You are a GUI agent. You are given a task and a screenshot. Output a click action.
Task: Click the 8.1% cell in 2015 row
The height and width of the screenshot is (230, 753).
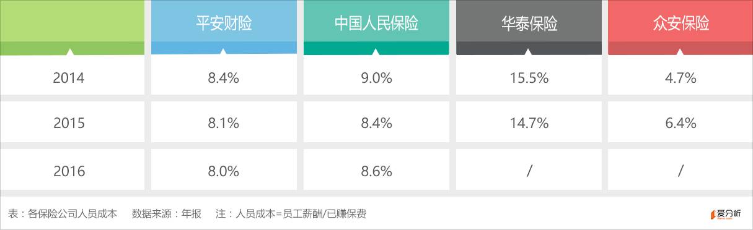click(x=224, y=123)
